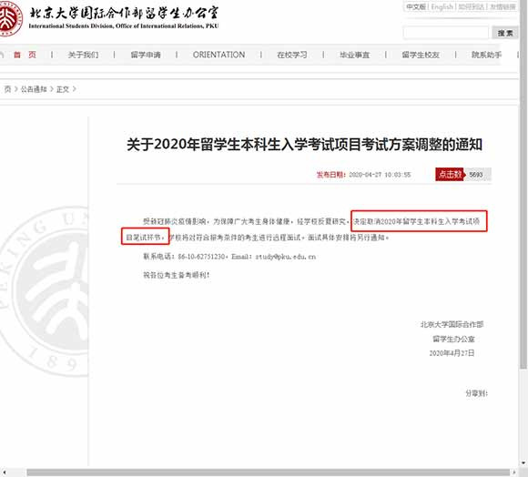Click the 祝各位考生备考顺利 line
The width and height of the screenshot is (528, 477).
(177, 275)
